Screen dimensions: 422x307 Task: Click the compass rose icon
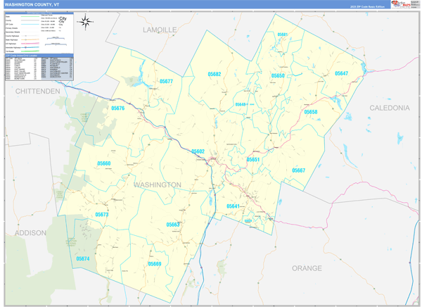(x=86, y=23)
